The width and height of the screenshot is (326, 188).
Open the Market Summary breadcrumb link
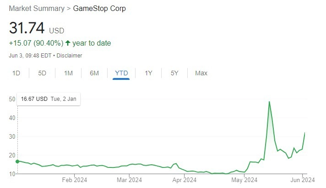coord(37,9)
